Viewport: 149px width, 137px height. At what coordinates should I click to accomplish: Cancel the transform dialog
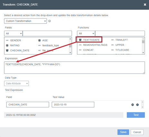tap(137, 132)
